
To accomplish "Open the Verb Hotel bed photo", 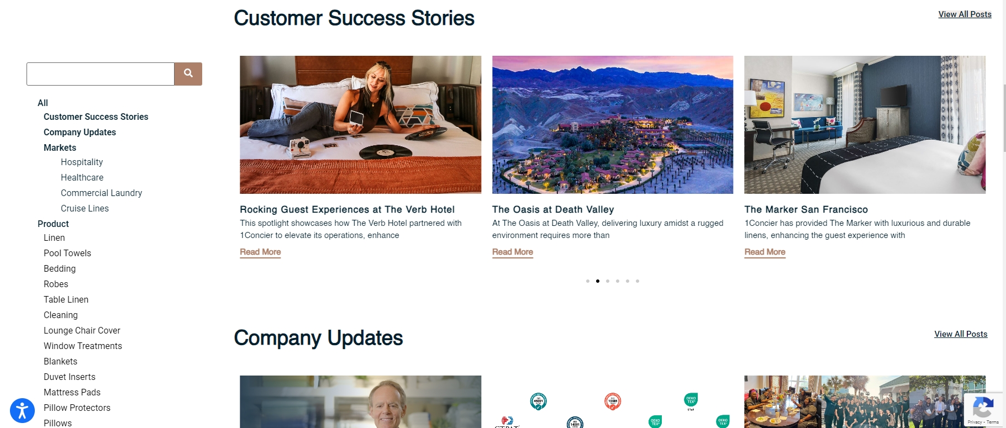I will pyautogui.click(x=360, y=125).
